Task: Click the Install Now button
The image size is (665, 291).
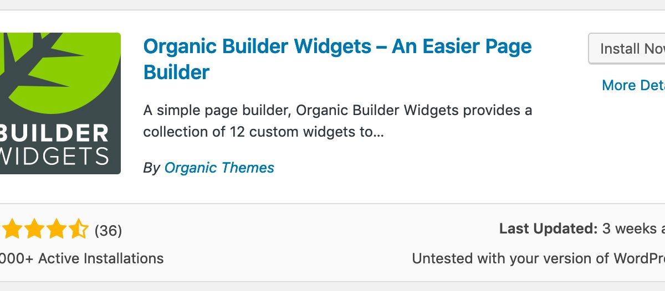Action: coord(627,49)
